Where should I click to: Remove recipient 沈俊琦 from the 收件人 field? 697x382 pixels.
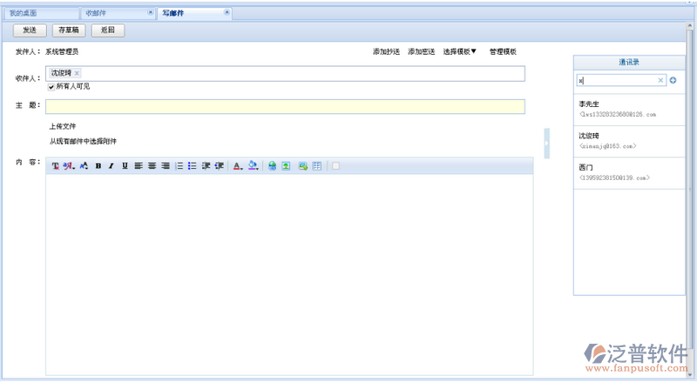tap(77, 73)
